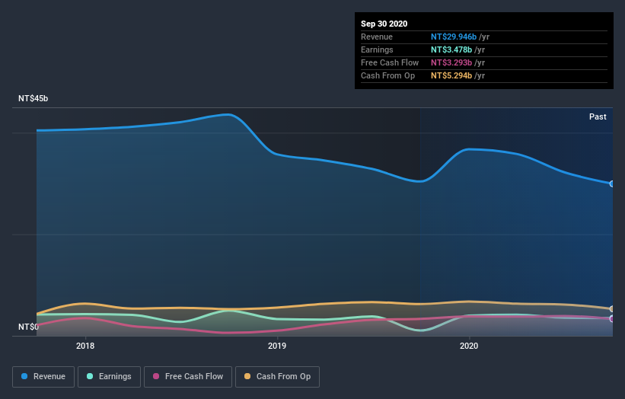Click the Free Cash Flow label in tooltip

[x=390, y=62]
